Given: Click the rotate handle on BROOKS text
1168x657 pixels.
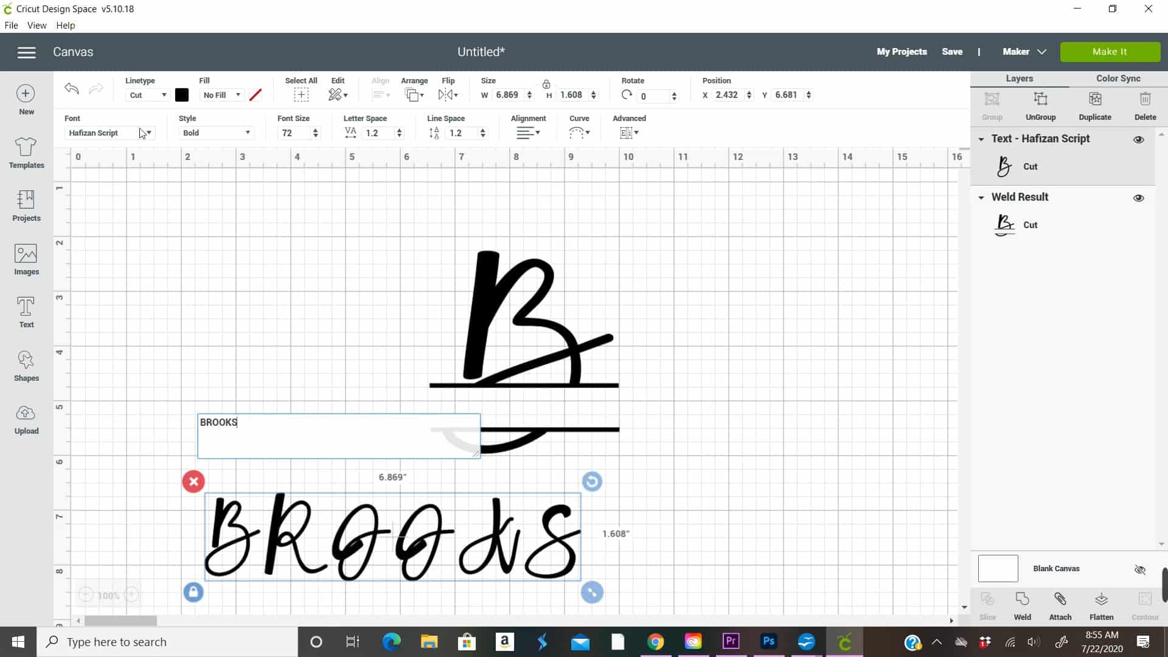Looking at the screenshot, I should [592, 482].
